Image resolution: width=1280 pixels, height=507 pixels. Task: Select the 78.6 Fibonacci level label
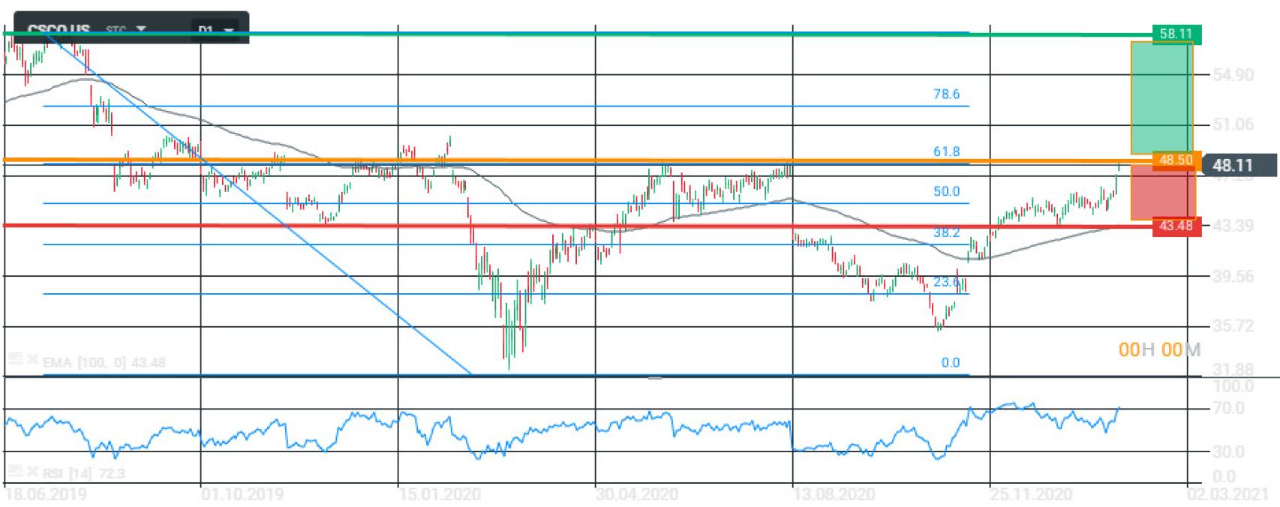946,94
